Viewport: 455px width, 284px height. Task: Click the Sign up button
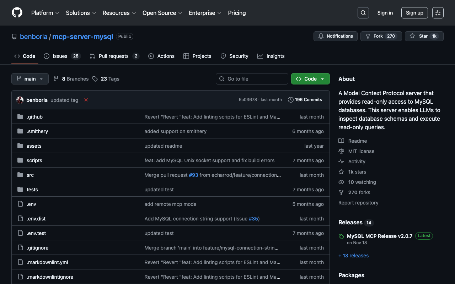[414, 13]
